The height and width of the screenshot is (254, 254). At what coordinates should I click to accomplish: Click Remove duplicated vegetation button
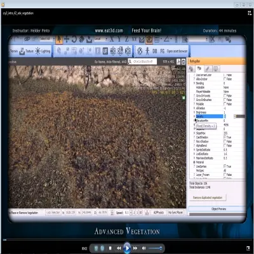pyautogui.click(x=208, y=197)
